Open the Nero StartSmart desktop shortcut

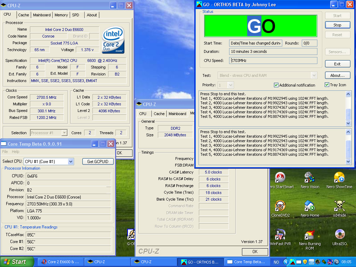coord(281,177)
